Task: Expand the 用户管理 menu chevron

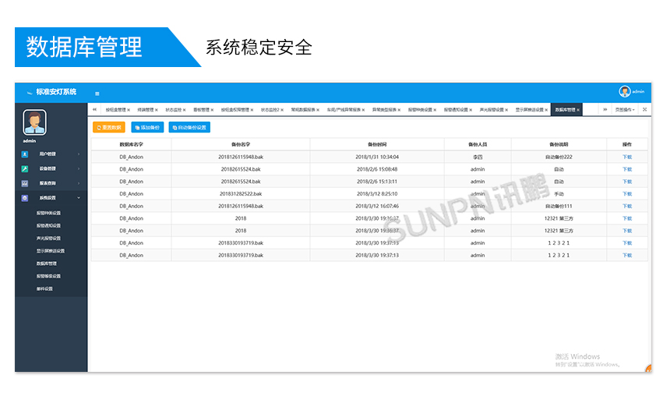Action: pos(79,154)
